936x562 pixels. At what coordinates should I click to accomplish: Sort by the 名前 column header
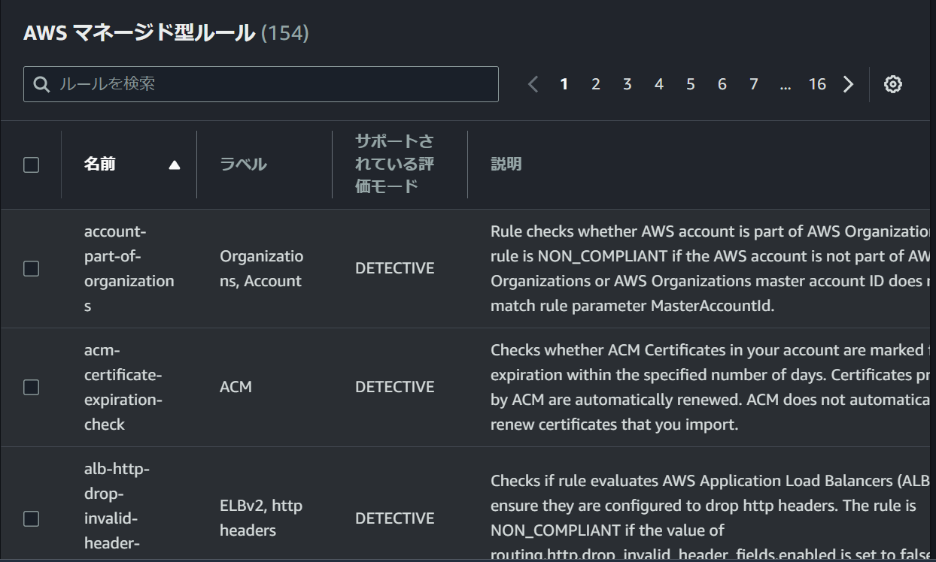[100, 164]
